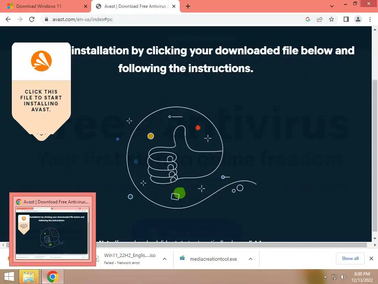Close the Download Windows 11 tab

coord(86,6)
